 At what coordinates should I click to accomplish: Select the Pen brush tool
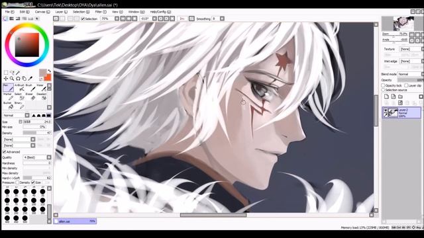(x=8, y=88)
